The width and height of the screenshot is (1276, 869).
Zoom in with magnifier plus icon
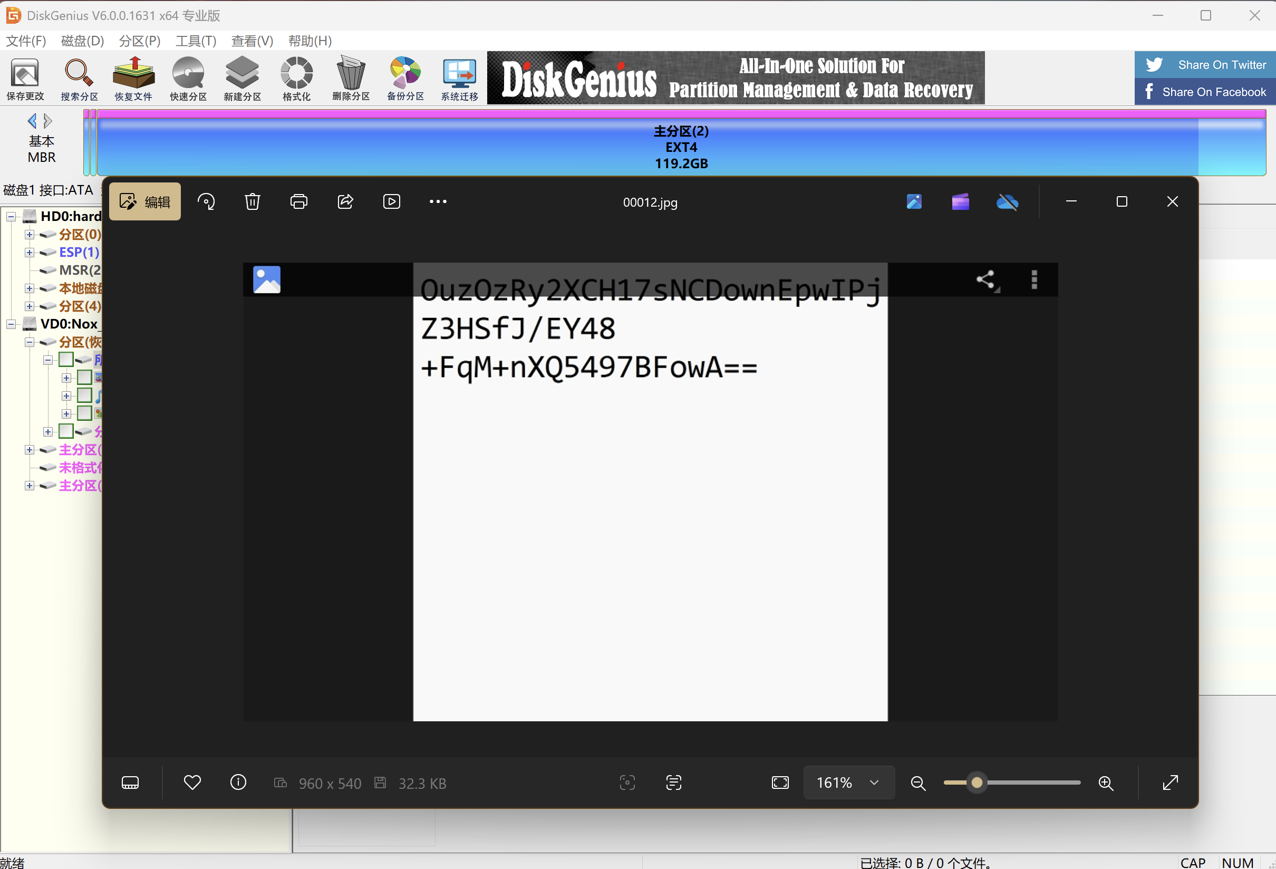(1106, 783)
